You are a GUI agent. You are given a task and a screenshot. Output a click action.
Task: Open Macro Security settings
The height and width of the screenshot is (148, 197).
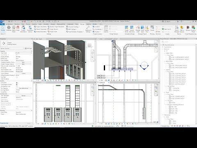(182, 29)
